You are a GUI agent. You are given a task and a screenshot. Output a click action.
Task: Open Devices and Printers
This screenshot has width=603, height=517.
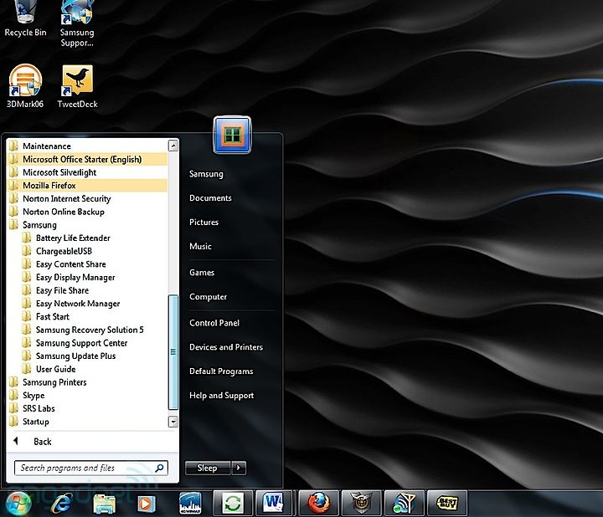point(226,347)
